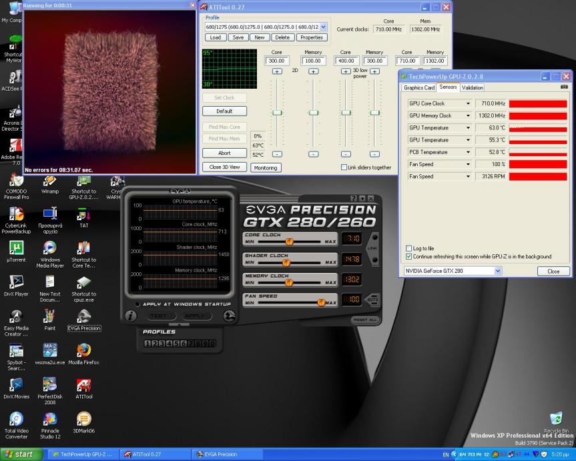Open EVGA Precision wrench settings
Viewport: 576px width, 461px height.
click(229, 316)
